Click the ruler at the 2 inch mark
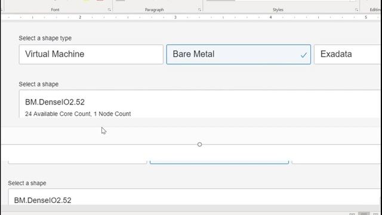This screenshot has width=382, height=215. tap(80, 17)
